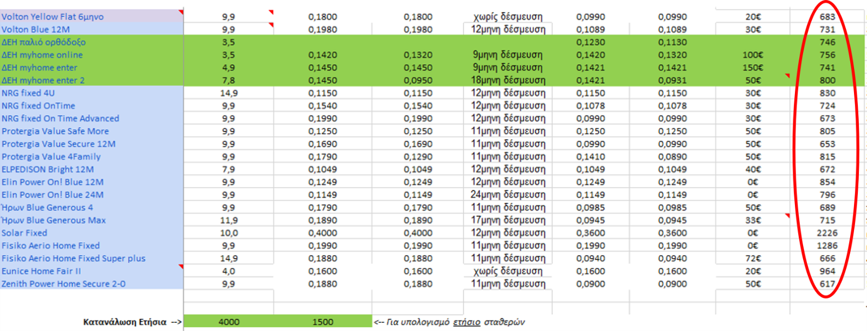Click the 40€ cell in ELPEDISON row
This screenshot has width=867, height=331.
[x=753, y=169]
